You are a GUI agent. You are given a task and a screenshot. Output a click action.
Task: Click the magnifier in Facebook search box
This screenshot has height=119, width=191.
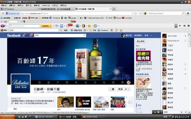point(84,35)
